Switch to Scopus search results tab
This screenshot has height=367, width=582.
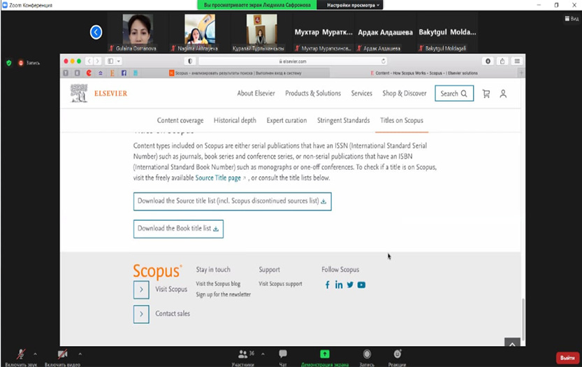coord(235,73)
